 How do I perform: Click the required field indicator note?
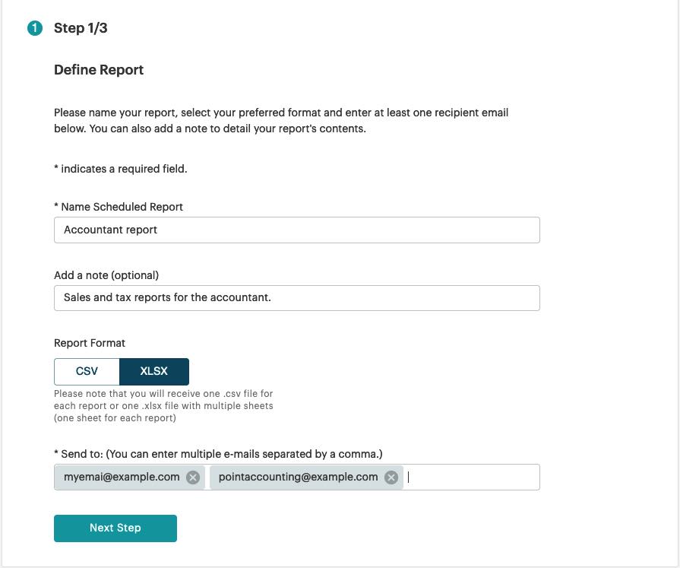click(121, 169)
